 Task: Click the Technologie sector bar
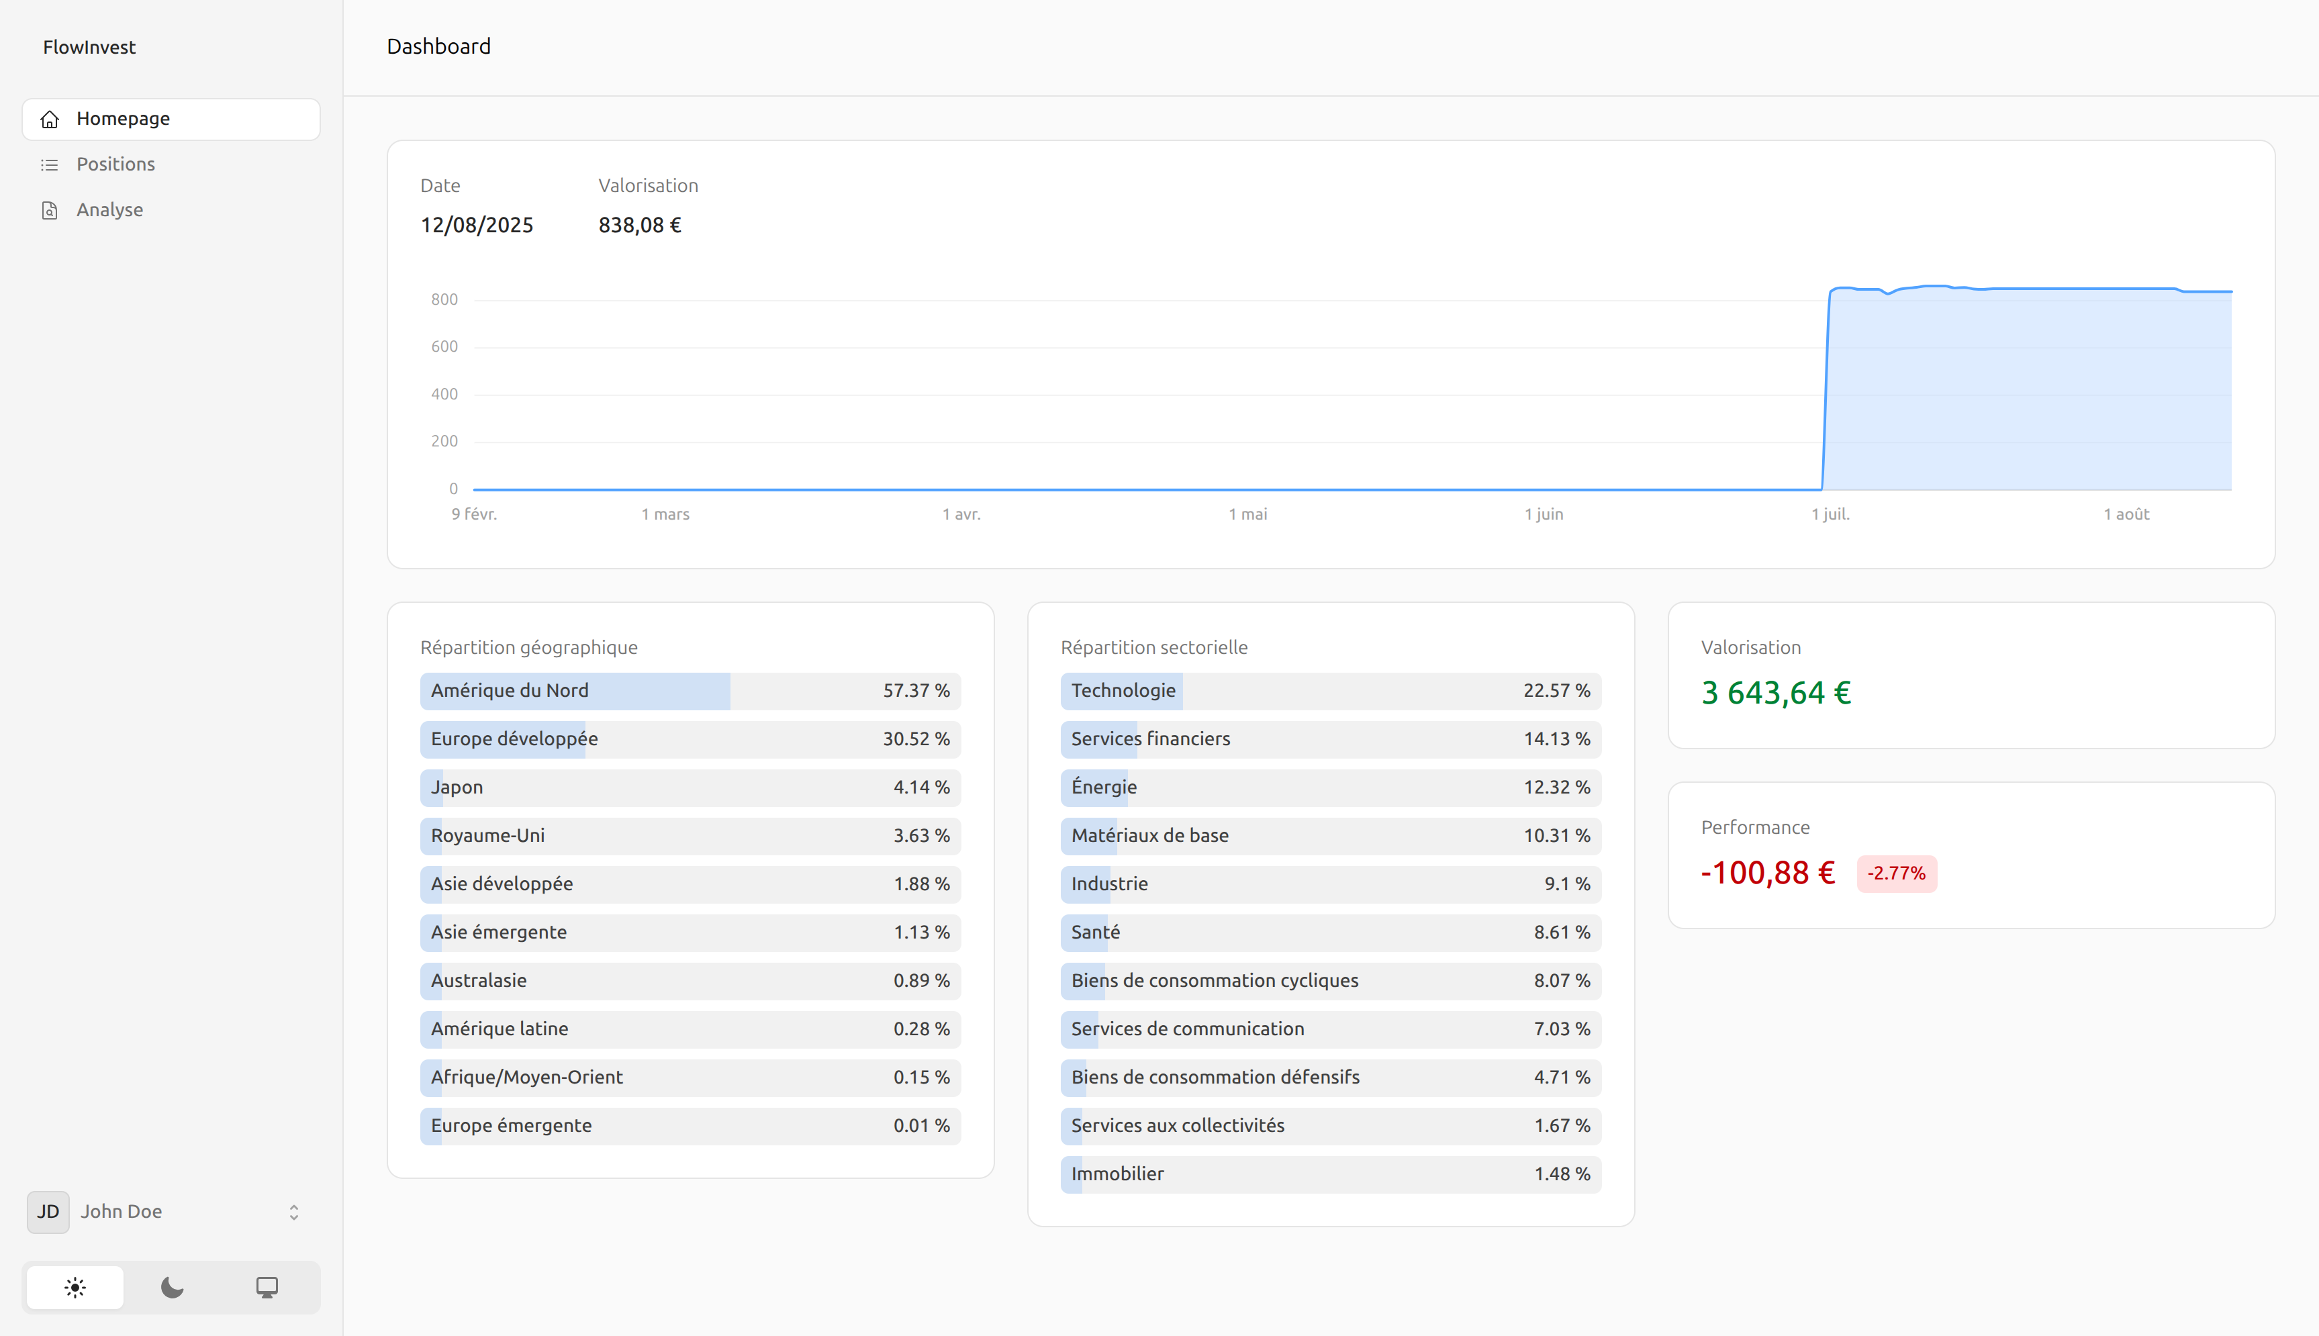click(1330, 691)
